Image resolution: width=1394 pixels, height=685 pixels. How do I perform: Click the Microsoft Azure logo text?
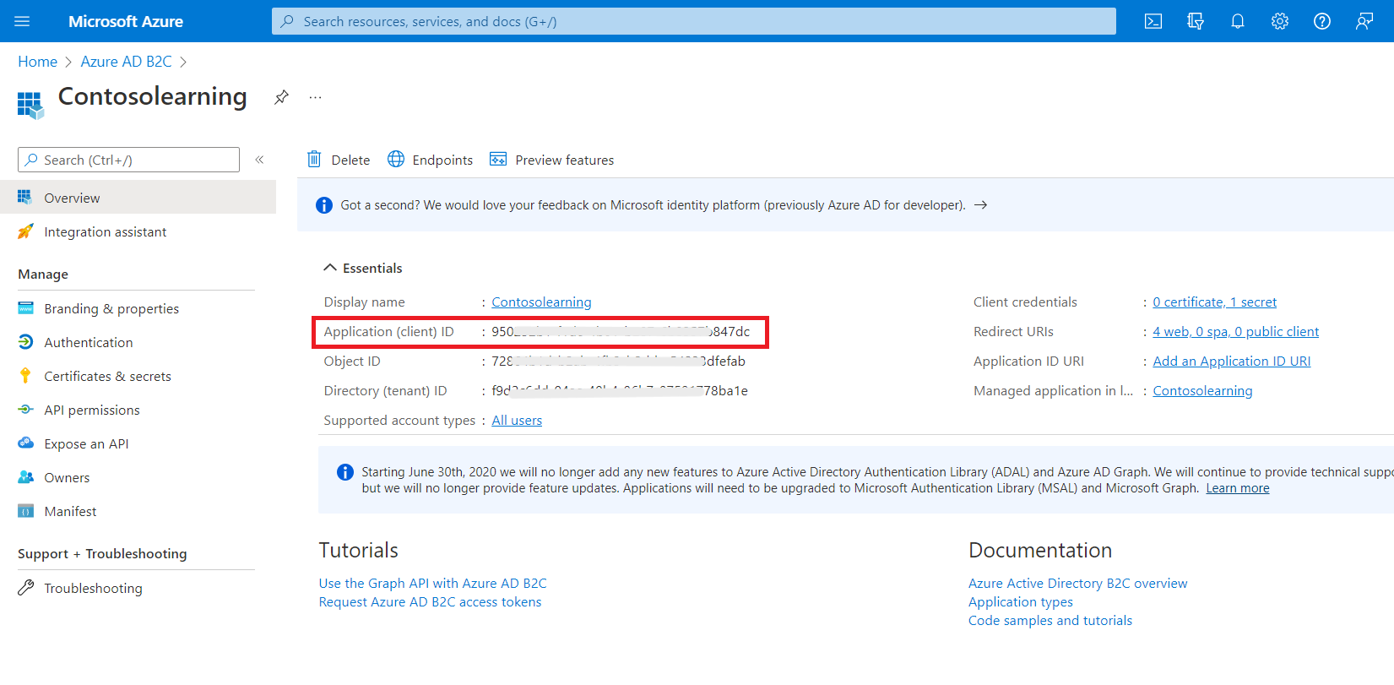(x=126, y=21)
